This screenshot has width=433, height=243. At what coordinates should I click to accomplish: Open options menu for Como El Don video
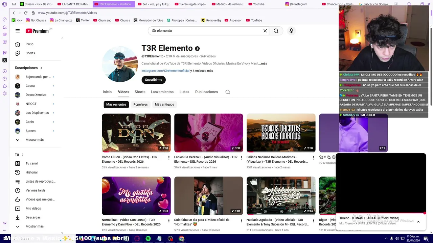pos(169,158)
